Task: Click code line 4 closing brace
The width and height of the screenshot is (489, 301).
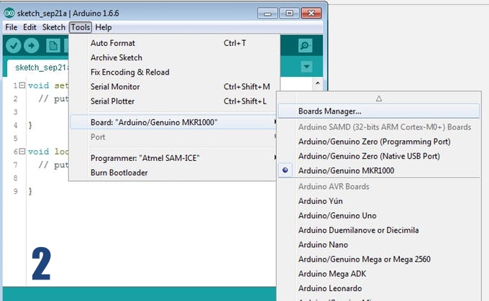Action: tap(30, 125)
